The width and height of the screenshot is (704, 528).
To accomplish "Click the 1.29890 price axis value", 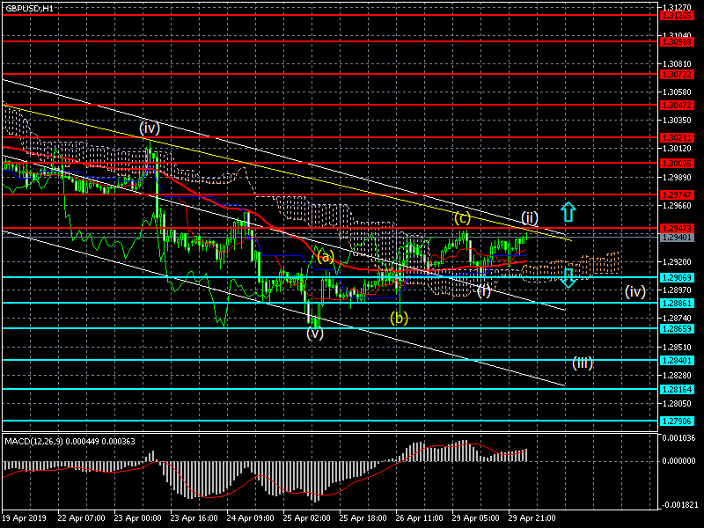I will point(677,178).
